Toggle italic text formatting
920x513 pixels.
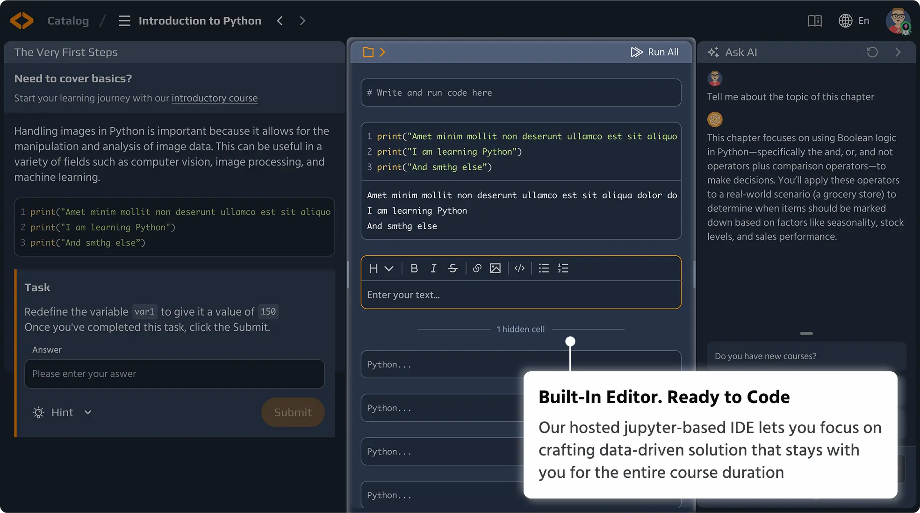pos(433,268)
